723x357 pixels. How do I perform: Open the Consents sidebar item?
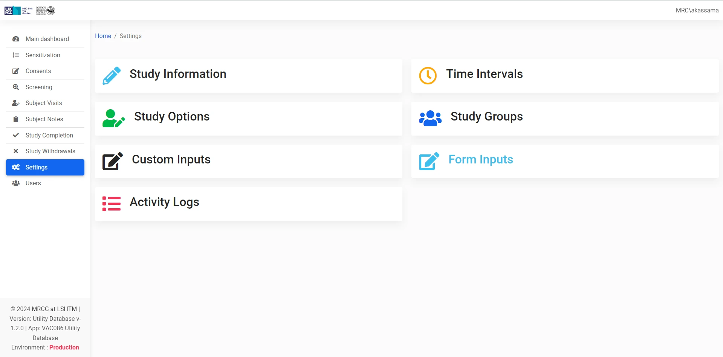click(x=38, y=71)
